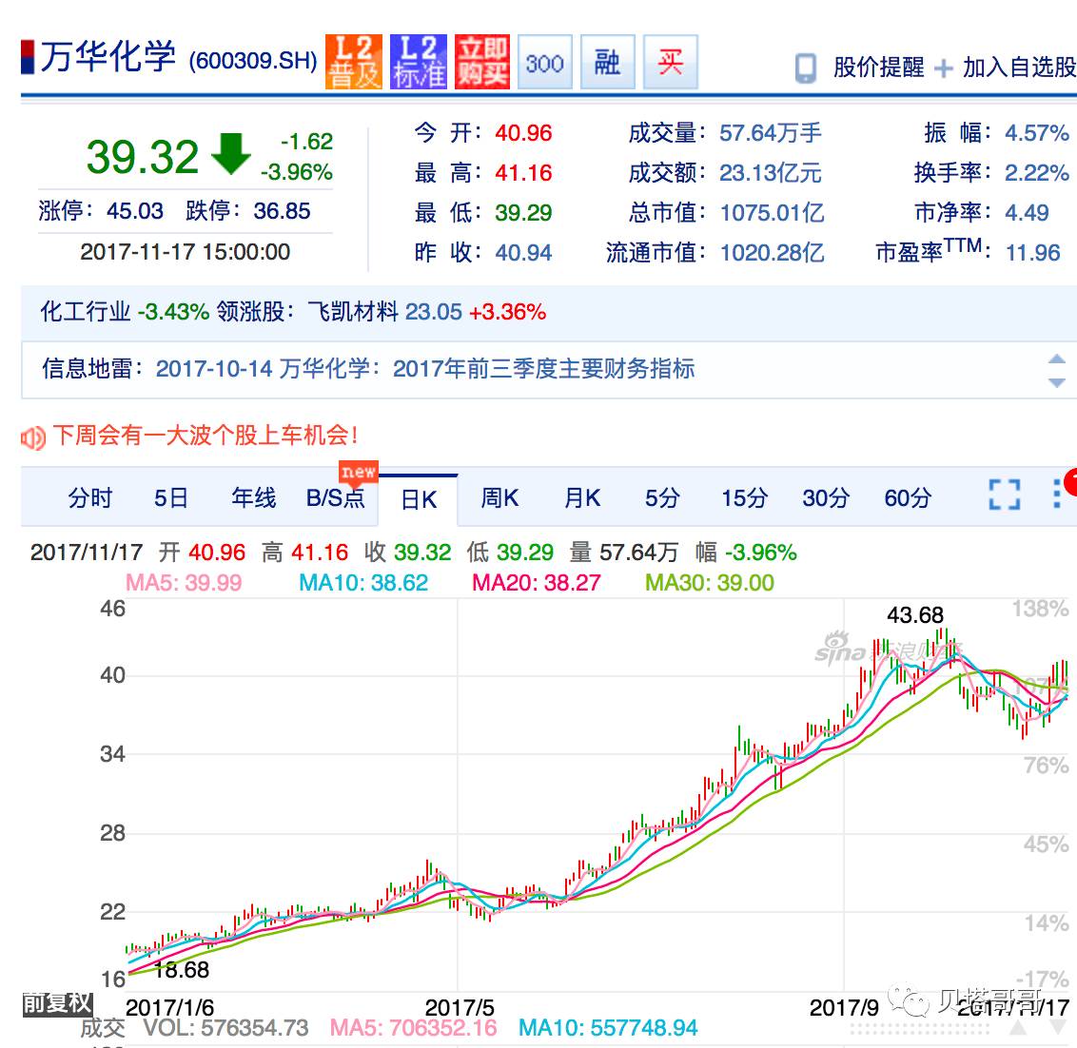This screenshot has height=1048, width=1077.
Task: Click the 换手率 2.22% value
Action: pos(1036,172)
